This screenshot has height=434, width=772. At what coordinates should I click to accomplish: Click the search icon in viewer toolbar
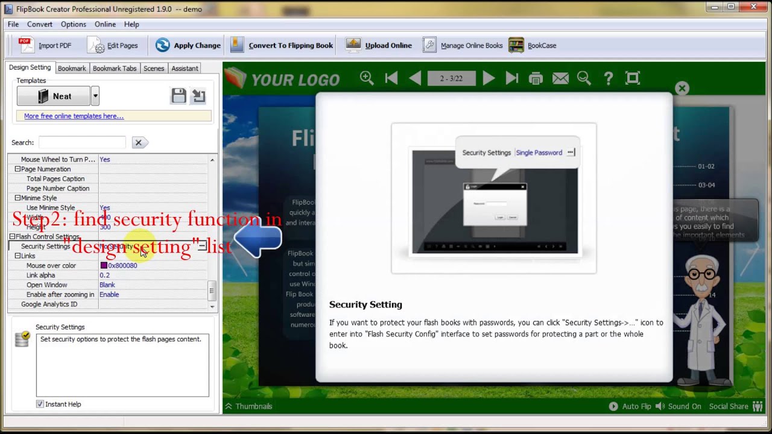tap(584, 78)
